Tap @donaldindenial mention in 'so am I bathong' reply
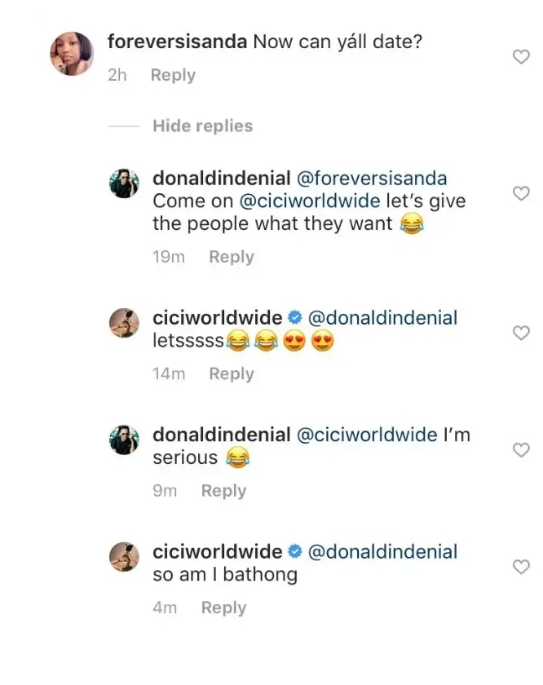Viewport: 543px width, 685px height. tap(382, 552)
